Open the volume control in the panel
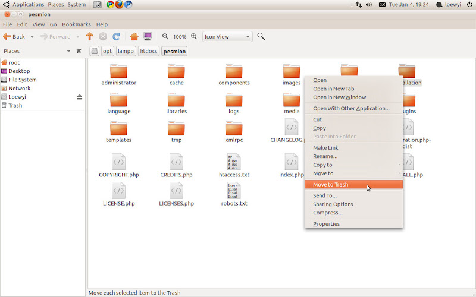The width and height of the screenshot is (476, 297). [x=369, y=5]
